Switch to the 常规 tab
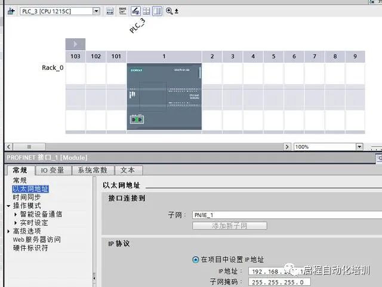The image size is (382, 287). pos(20,170)
